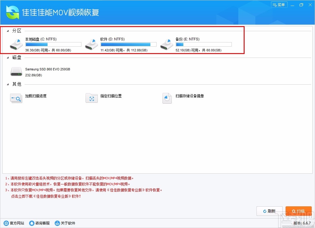Open 咨询客服 customer service
315x228 pixels.
pos(31,223)
